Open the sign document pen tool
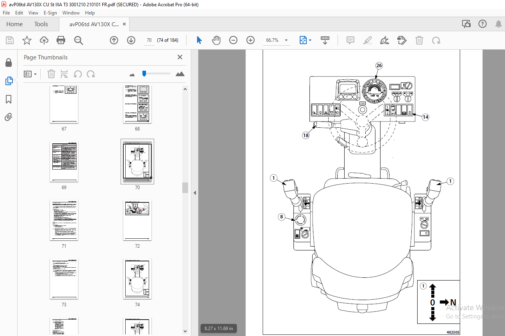This screenshot has height=336, width=505. (385, 40)
